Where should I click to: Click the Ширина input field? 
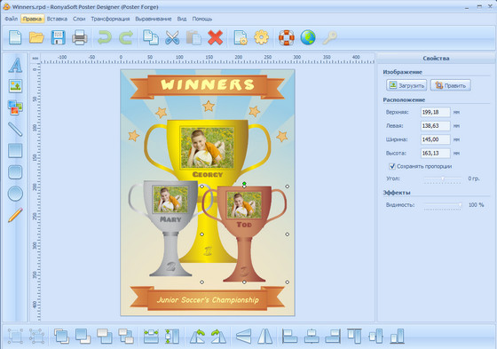click(x=436, y=139)
